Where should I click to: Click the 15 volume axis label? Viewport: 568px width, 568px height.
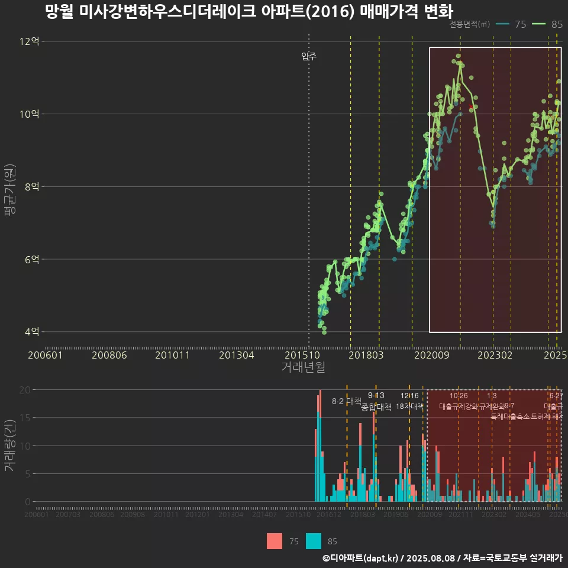25,418
